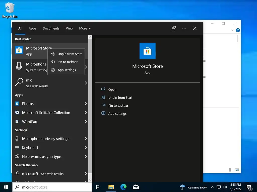Open the Recycle Bin desktop icon
This screenshot has width=257, height=192.
tap(10, 10)
